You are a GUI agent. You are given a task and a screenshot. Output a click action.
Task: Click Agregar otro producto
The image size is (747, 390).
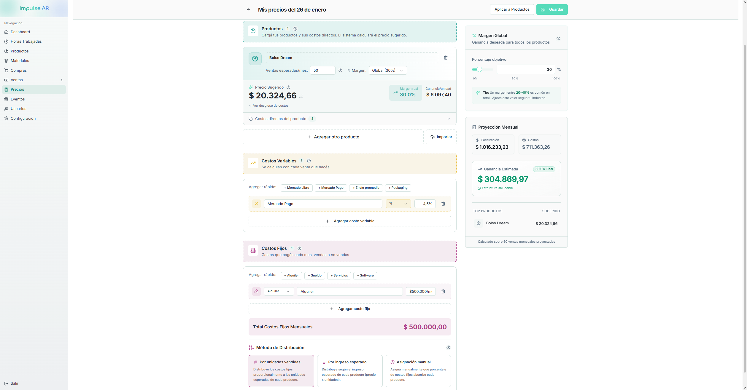click(x=333, y=137)
